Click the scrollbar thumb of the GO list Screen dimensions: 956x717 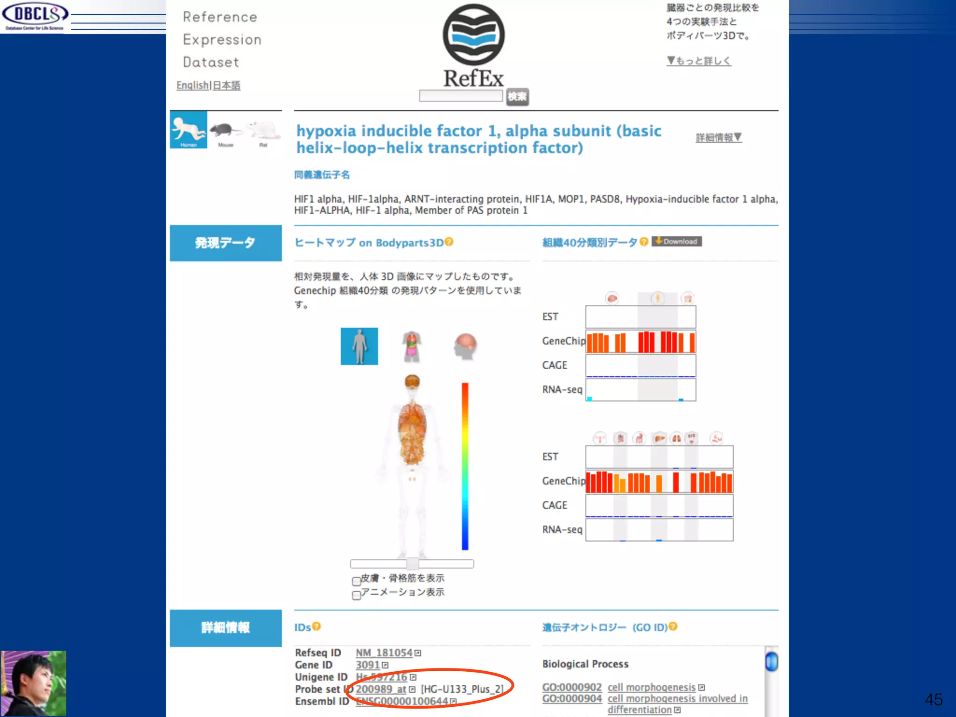click(772, 662)
